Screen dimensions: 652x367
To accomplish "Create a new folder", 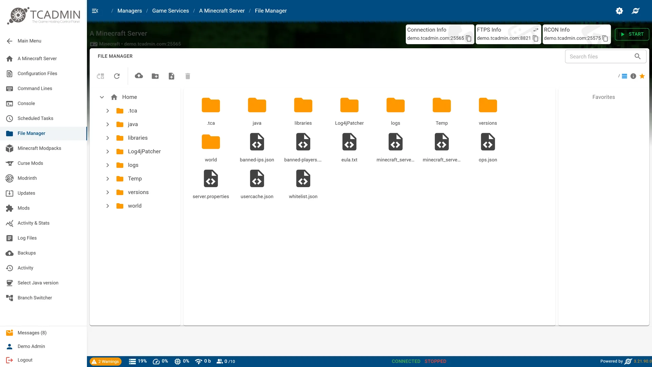I will point(155,76).
